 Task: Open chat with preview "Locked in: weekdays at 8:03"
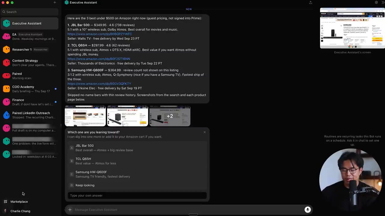[x=29, y=154]
